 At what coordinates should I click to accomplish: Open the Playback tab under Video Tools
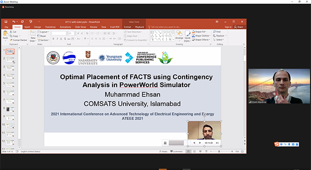139,27
